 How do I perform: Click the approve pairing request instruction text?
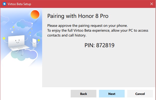pyautogui.click(x=87, y=26)
